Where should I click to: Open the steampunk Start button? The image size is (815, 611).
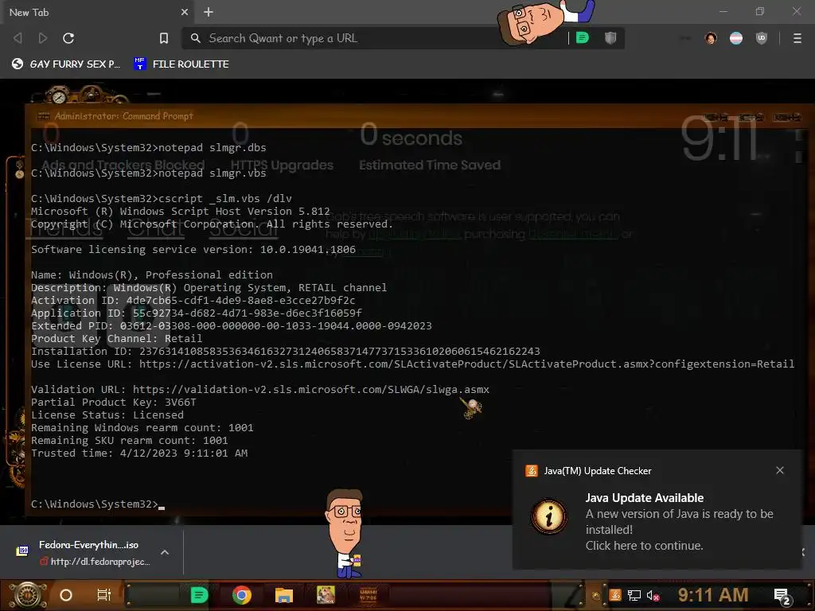click(28, 595)
